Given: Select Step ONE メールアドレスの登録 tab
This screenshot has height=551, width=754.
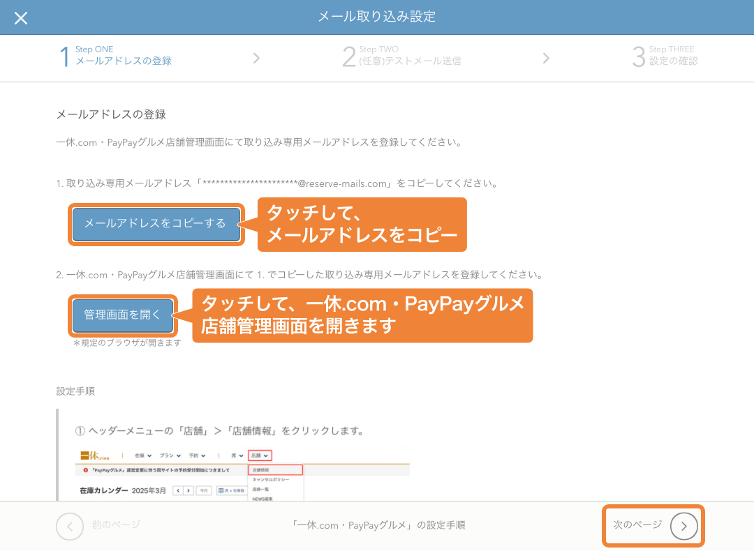Looking at the screenshot, I should [x=115, y=56].
